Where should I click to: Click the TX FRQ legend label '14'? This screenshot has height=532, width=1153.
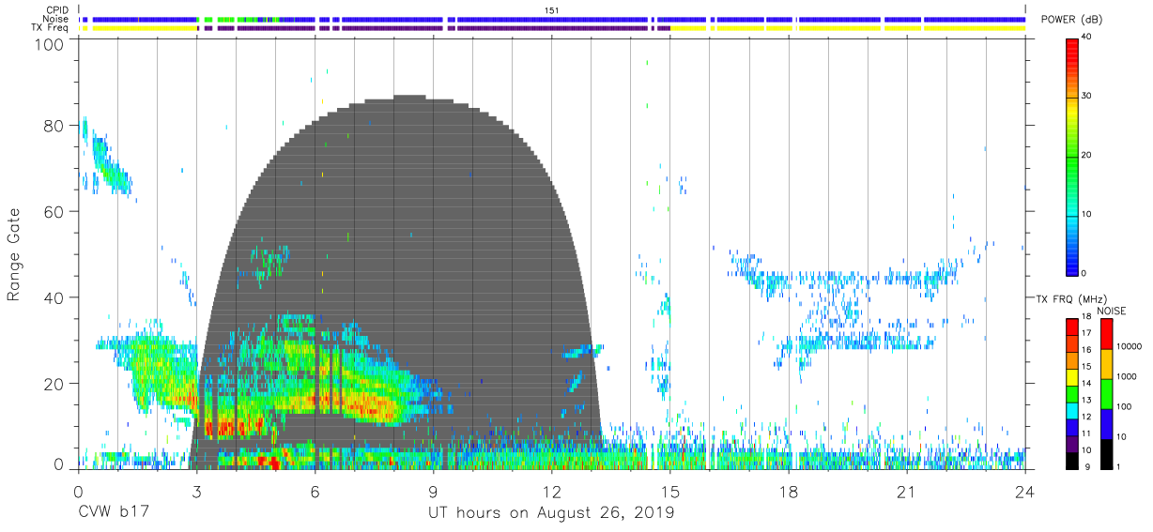point(1087,384)
